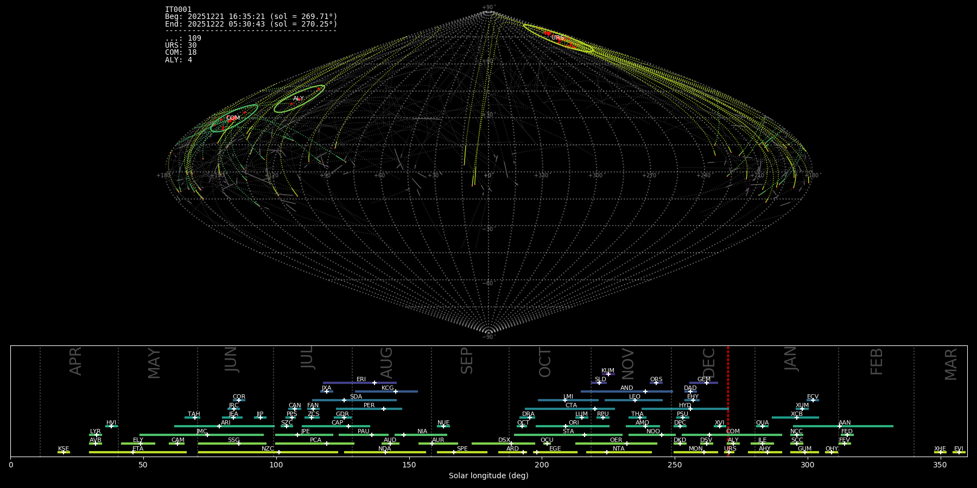
Task: Select the GEM shower bar peak marker
Action: [707, 383]
